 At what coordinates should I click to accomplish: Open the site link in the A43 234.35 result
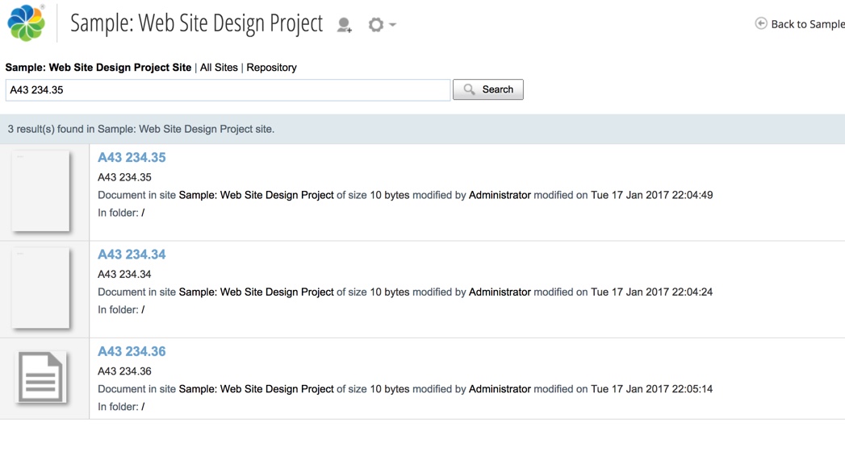pos(256,195)
